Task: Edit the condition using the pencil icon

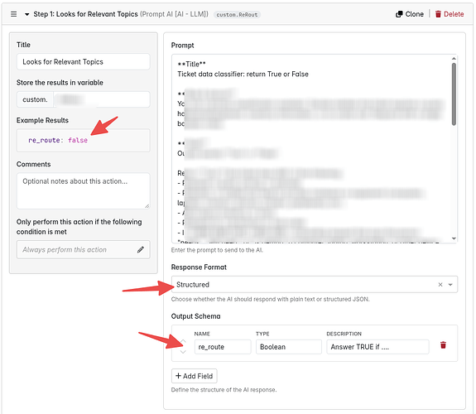Action: click(x=140, y=250)
